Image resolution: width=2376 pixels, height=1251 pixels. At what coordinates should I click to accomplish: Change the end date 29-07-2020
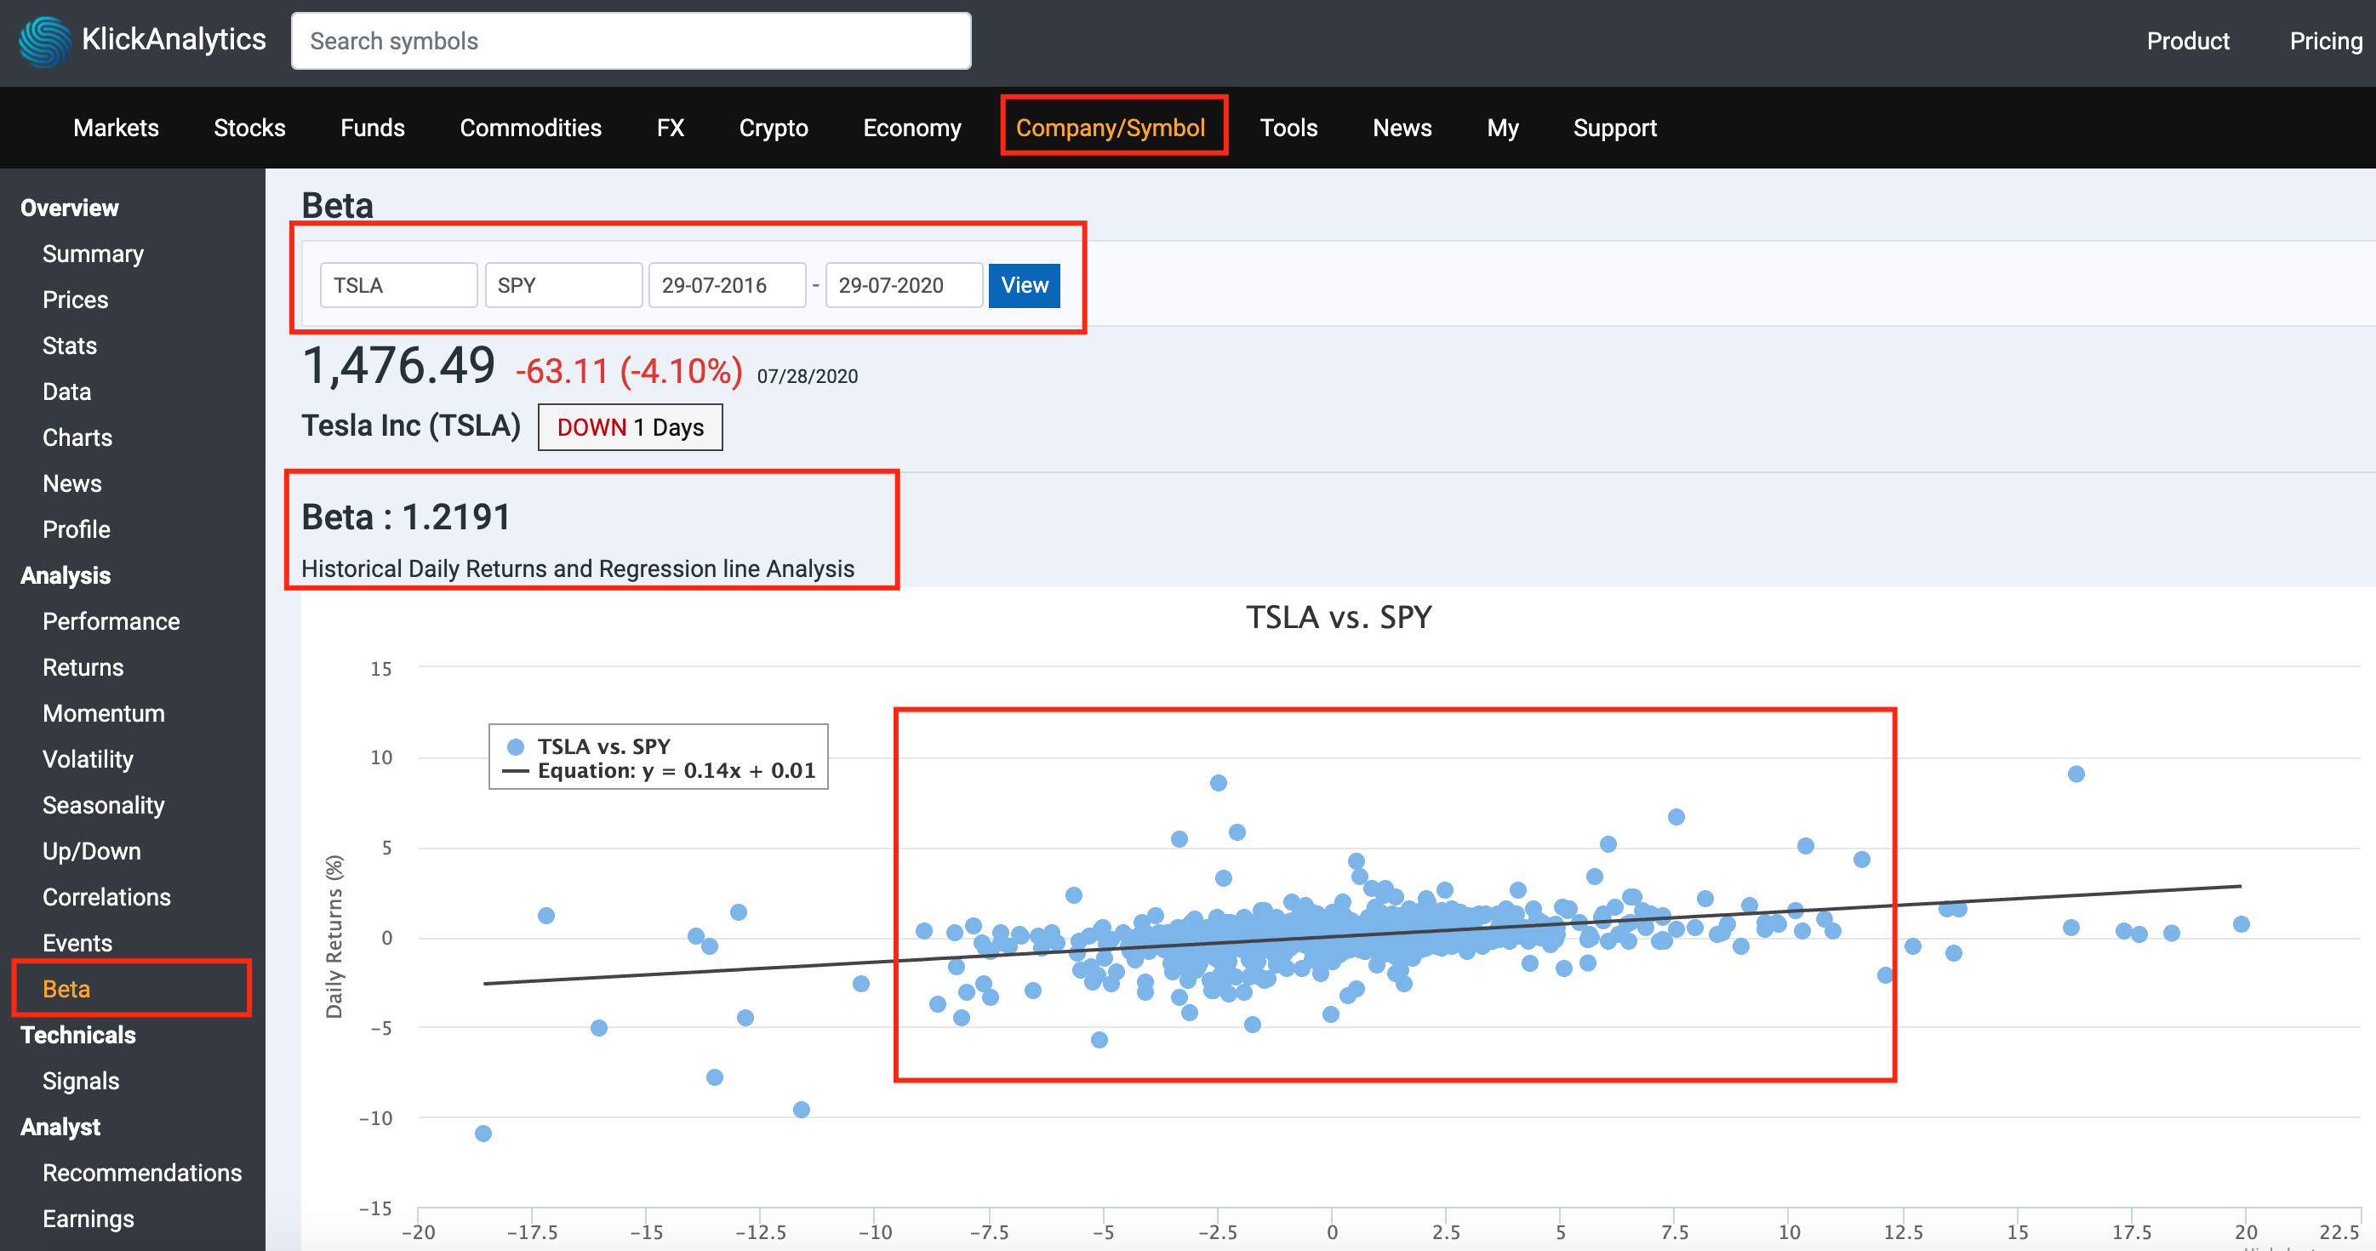point(904,285)
